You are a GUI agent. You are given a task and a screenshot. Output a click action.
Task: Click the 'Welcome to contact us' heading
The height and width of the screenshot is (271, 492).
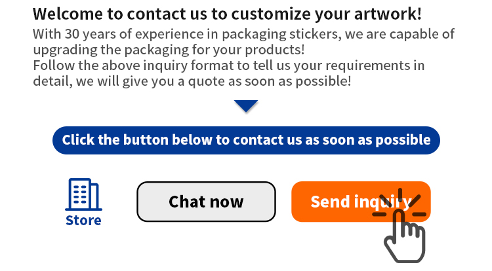[x=227, y=13]
